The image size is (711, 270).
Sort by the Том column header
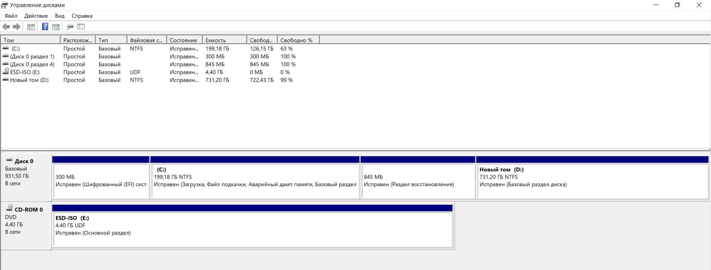tap(31, 40)
